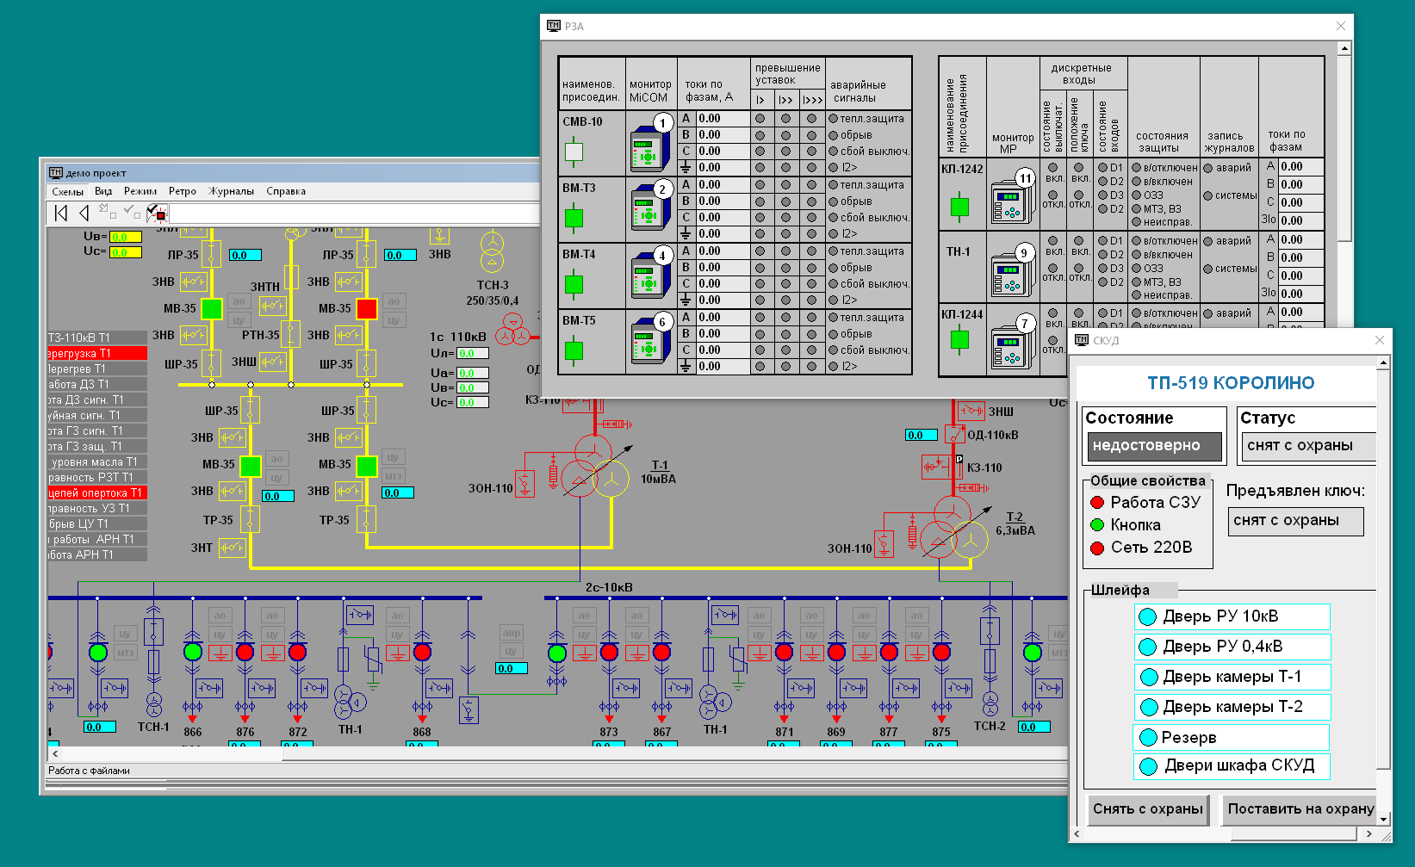Toggle the Дверь РУ 10кВ loop indicator

coord(1147,616)
